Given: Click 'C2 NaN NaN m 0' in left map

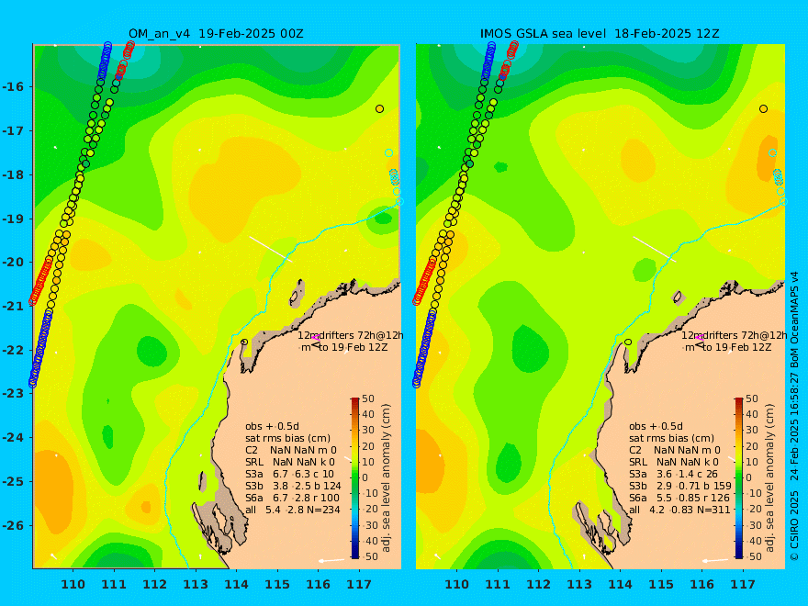Looking at the screenshot, I should [x=291, y=450].
